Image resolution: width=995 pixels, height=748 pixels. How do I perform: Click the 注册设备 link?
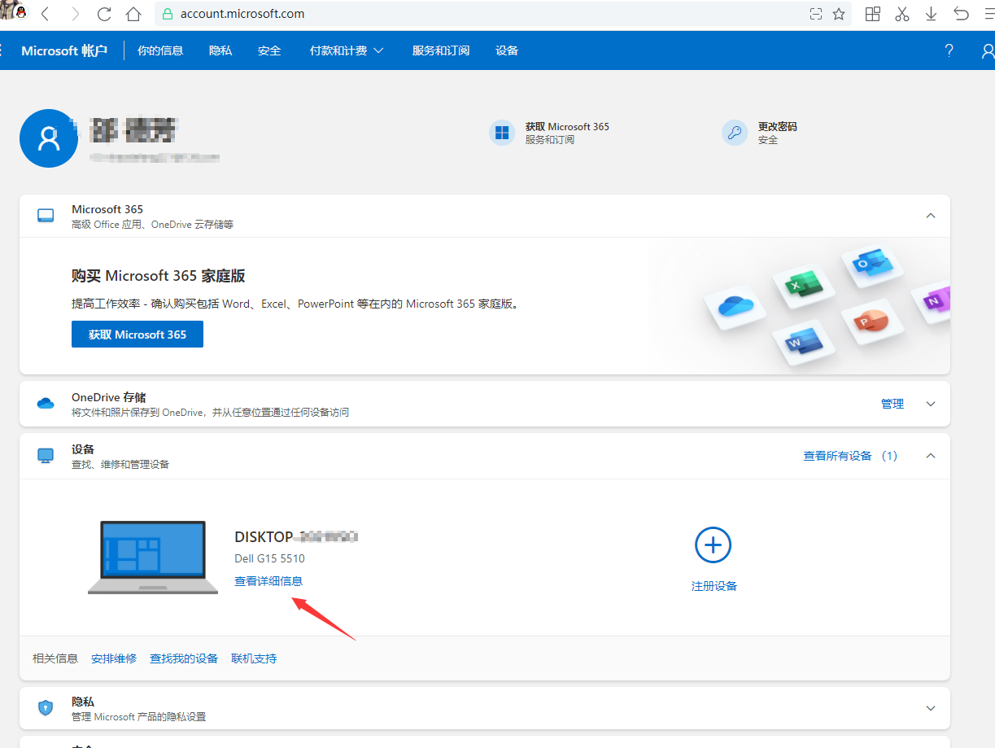point(714,586)
